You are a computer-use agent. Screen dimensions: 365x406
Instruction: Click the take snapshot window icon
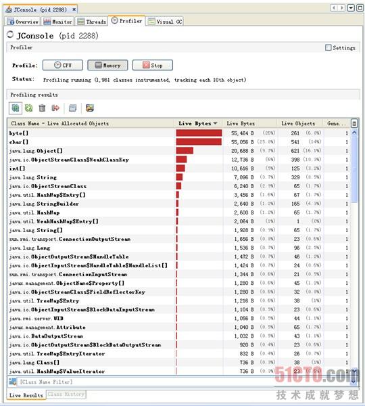73,108
